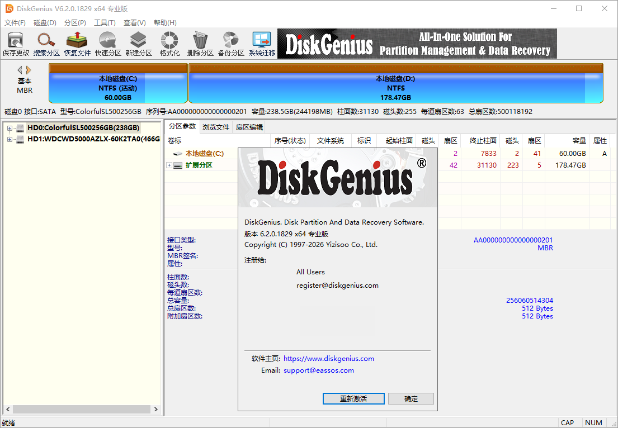The width and height of the screenshot is (618, 428).
Task: Click the 新建分区 new partition icon
Action: click(x=139, y=44)
